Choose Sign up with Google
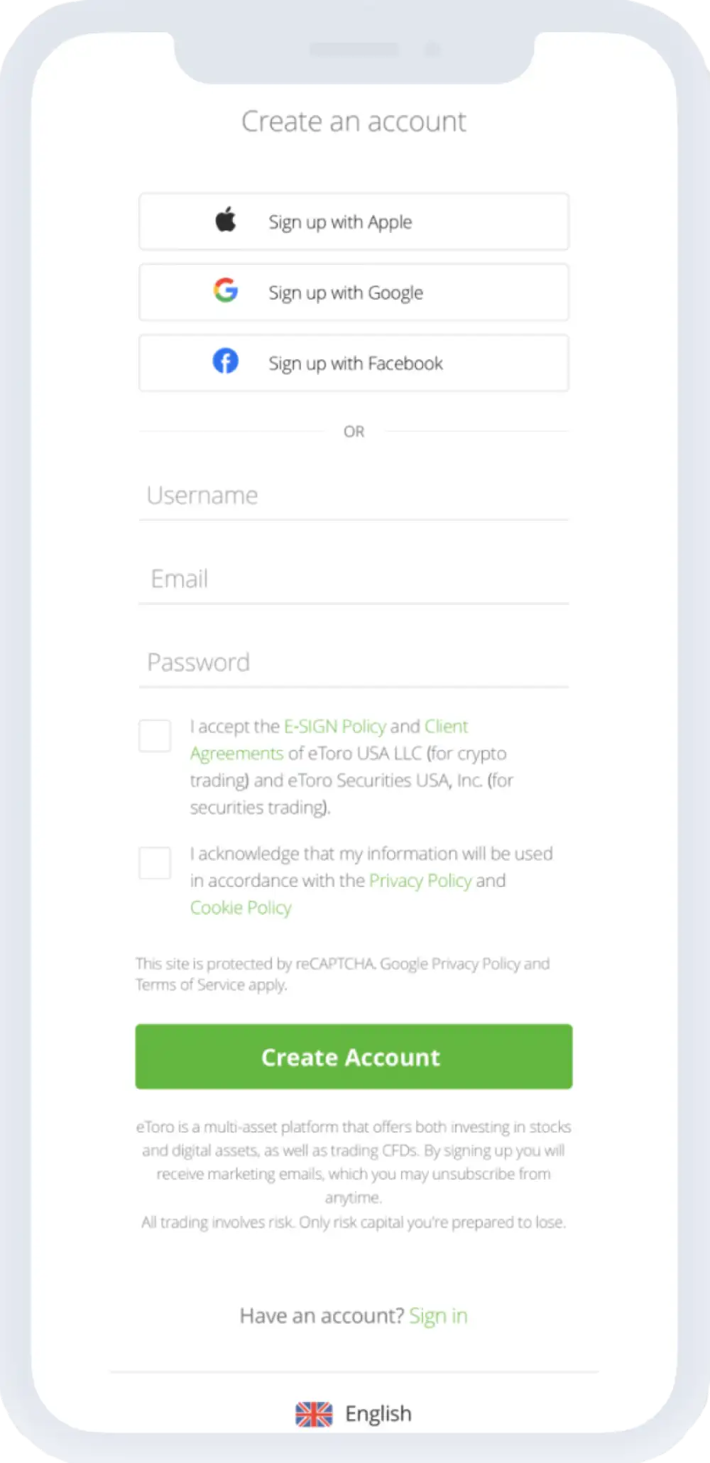Screen dimensions: 710x1463 coord(354,293)
